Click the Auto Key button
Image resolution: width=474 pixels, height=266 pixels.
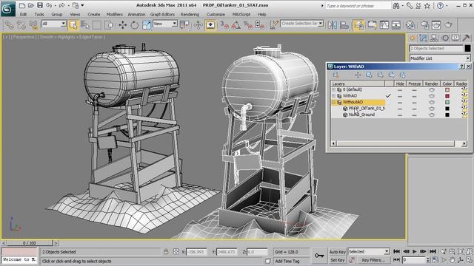tap(337, 252)
